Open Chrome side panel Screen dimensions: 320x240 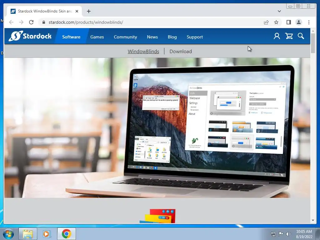[x=288, y=22]
